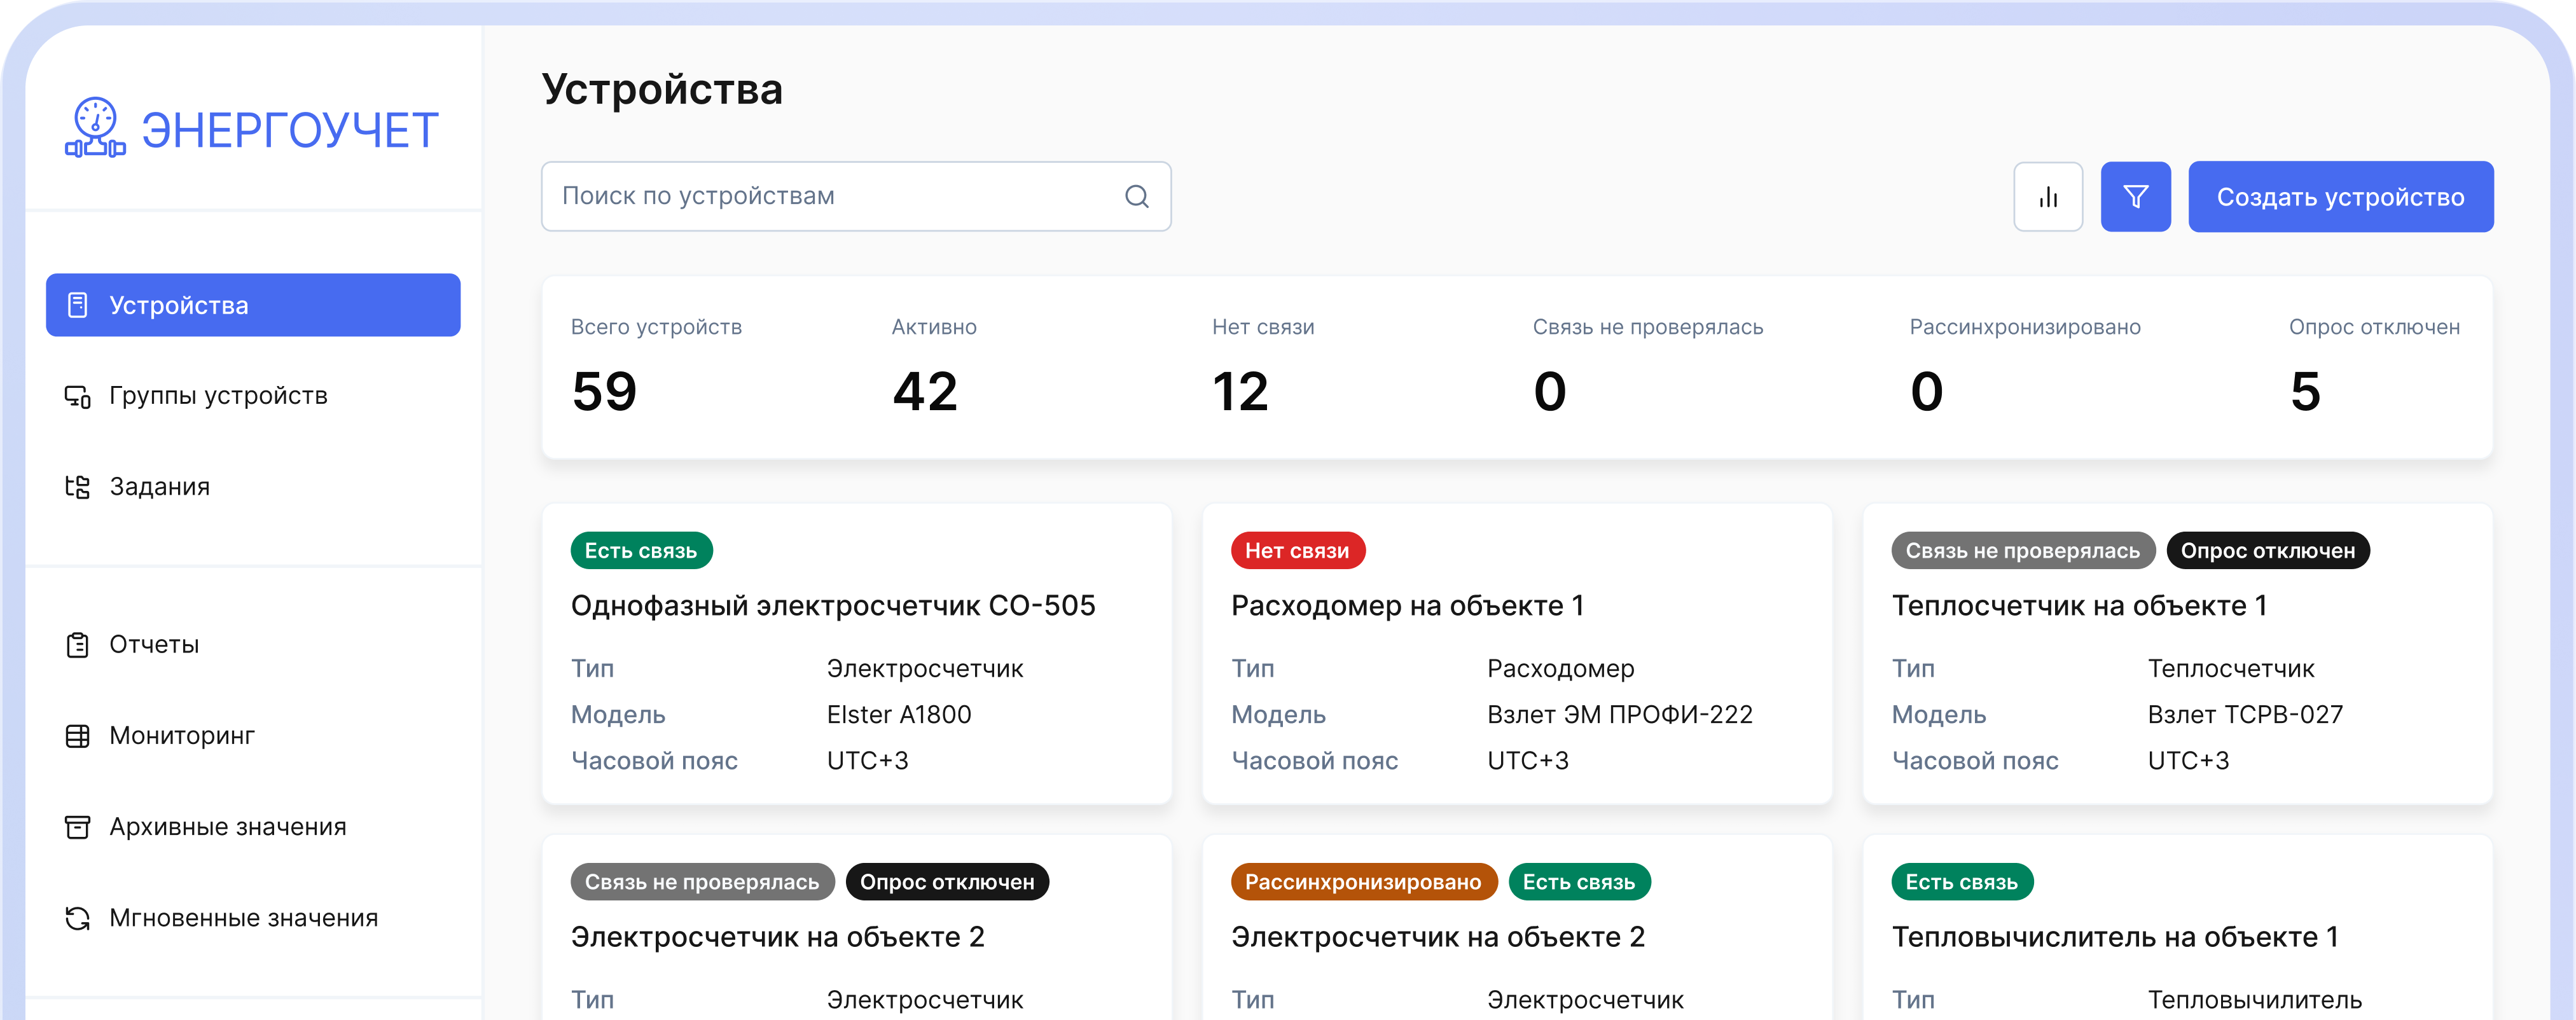
Task: Click the Архивные значения archive icon
Action: [x=77, y=827]
